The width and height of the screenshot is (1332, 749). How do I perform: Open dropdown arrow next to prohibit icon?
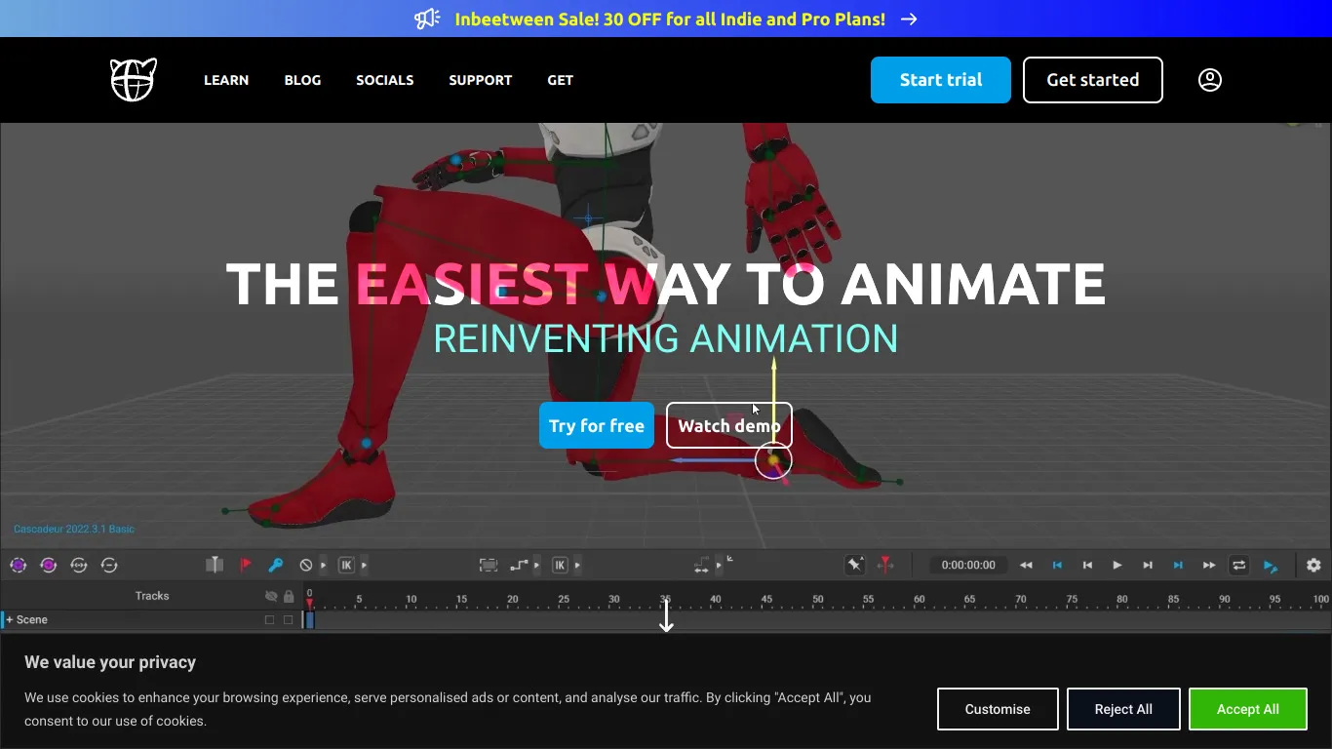(x=324, y=565)
